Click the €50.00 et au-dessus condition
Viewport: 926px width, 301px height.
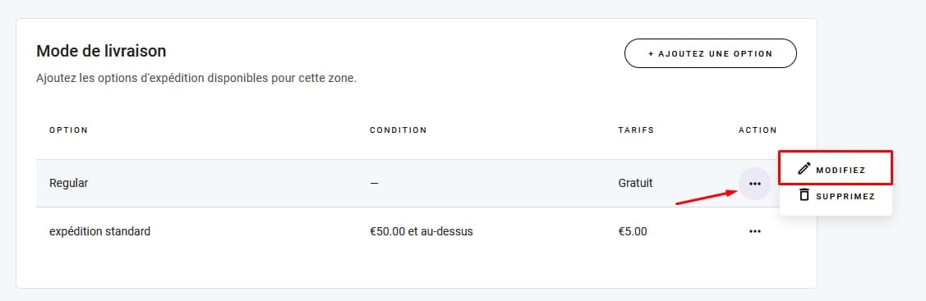(x=422, y=231)
